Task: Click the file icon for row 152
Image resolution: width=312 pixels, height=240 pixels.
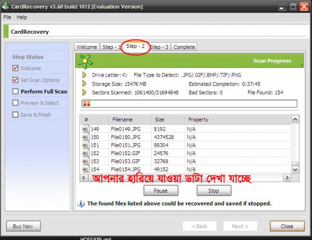Action: tap(86, 153)
